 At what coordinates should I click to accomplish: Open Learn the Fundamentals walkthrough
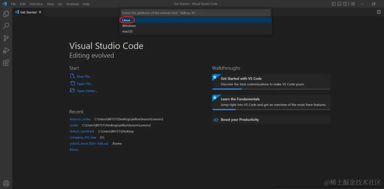click(x=271, y=102)
